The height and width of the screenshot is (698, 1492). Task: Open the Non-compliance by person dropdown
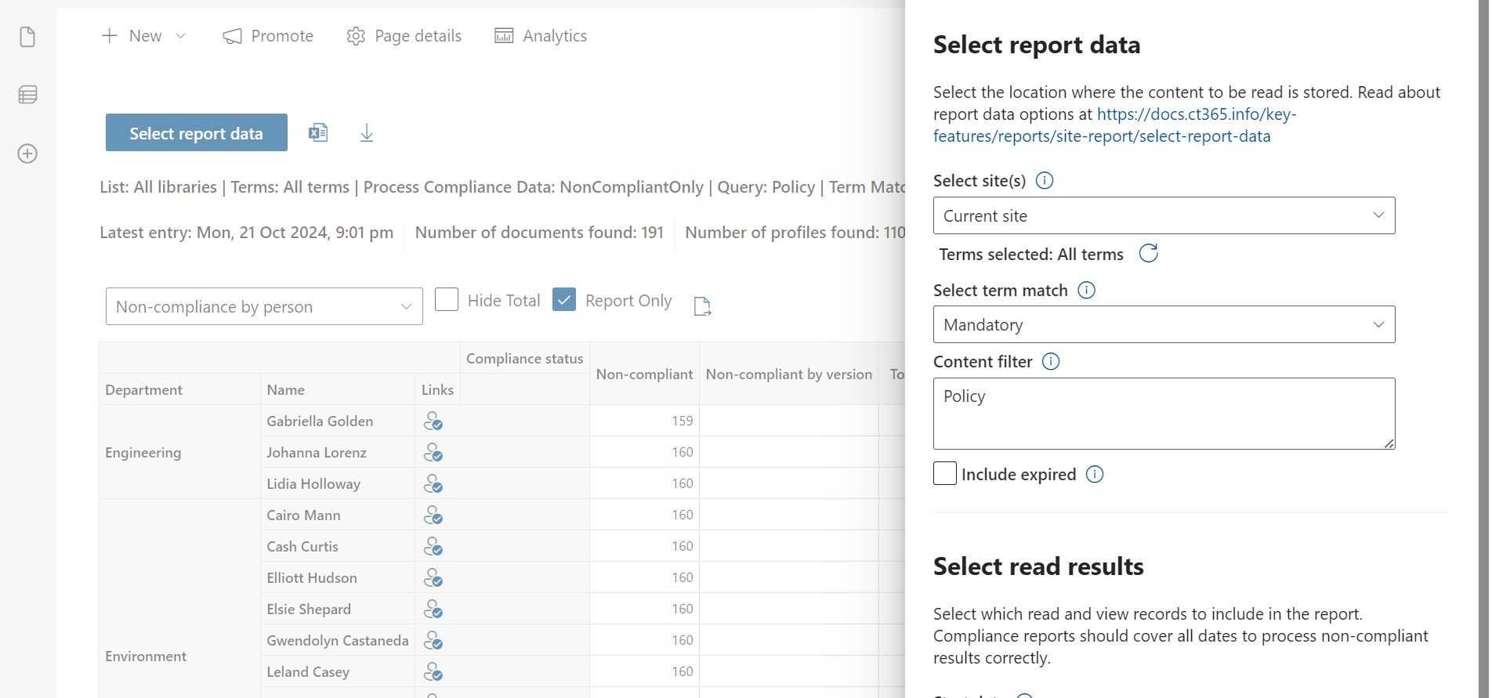pos(264,307)
